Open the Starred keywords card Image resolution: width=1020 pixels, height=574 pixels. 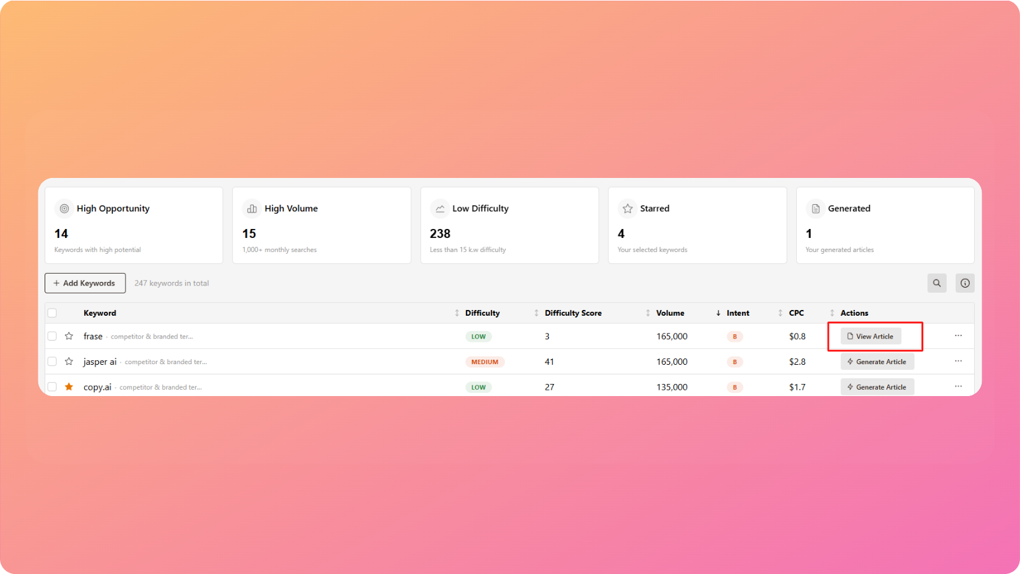pos(697,225)
